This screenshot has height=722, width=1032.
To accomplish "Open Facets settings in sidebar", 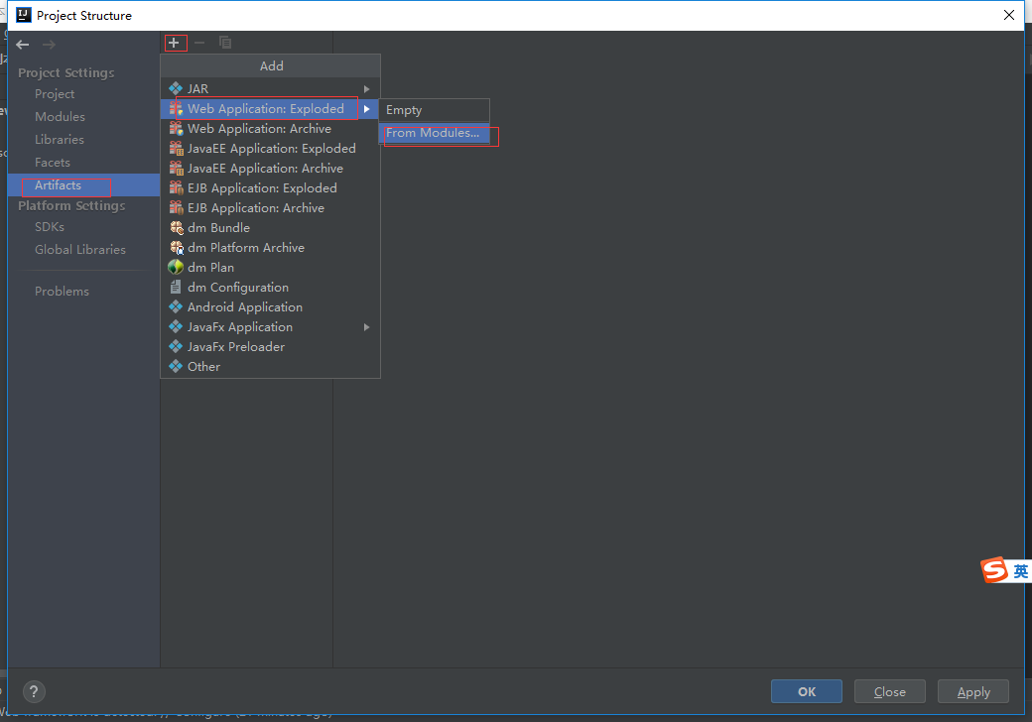I will (53, 162).
